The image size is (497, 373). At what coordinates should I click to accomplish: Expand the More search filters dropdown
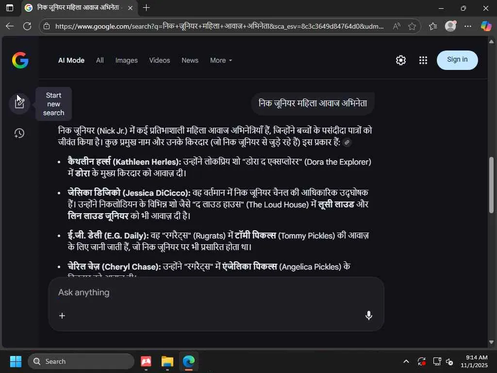click(221, 60)
